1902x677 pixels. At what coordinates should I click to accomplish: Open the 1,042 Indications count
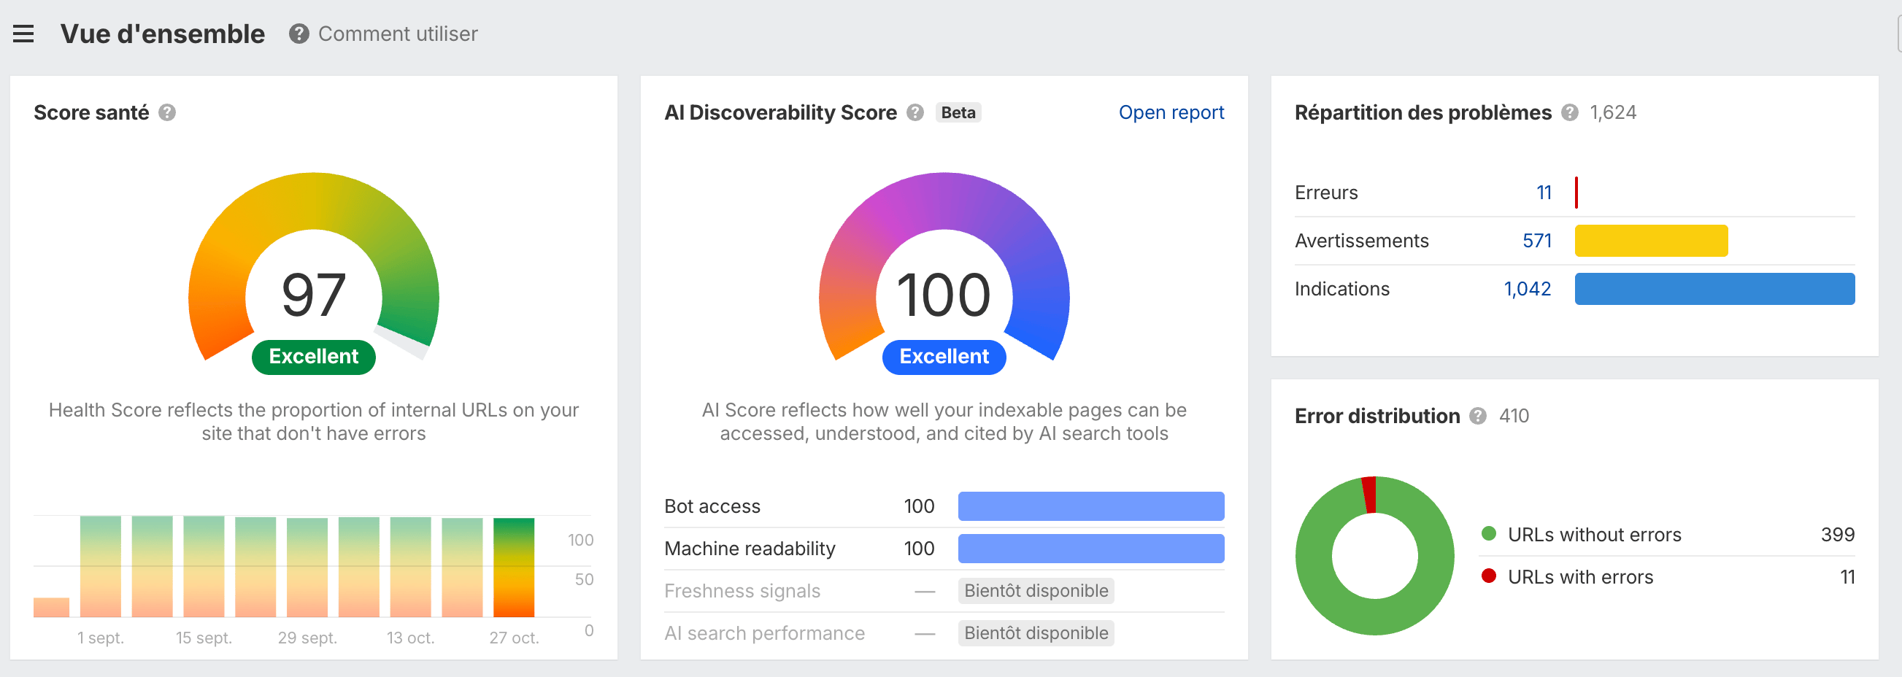pos(1528,289)
